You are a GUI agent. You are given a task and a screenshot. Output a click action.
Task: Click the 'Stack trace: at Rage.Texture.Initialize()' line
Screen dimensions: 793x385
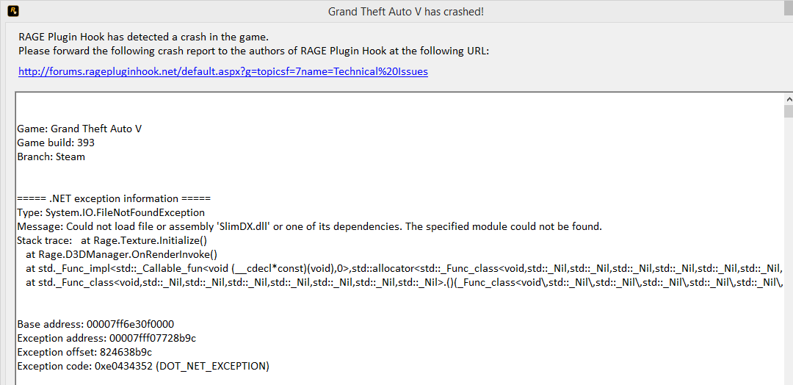pos(112,240)
